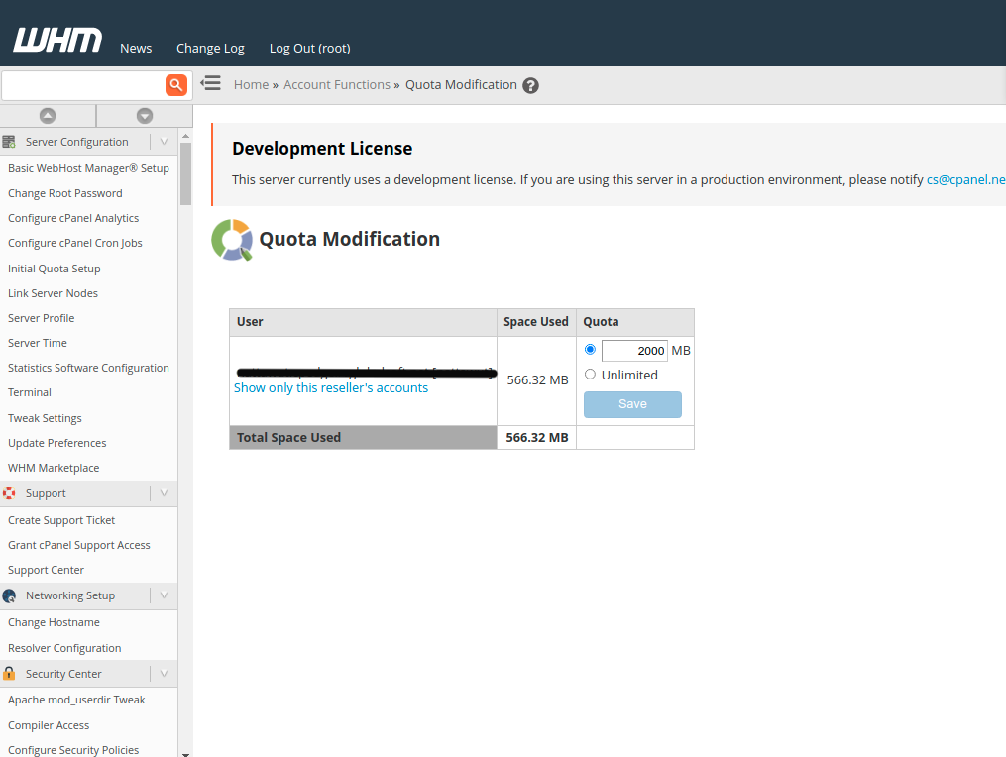Save the quota change
This screenshot has height=757, width=1006.
click(632, 404)
